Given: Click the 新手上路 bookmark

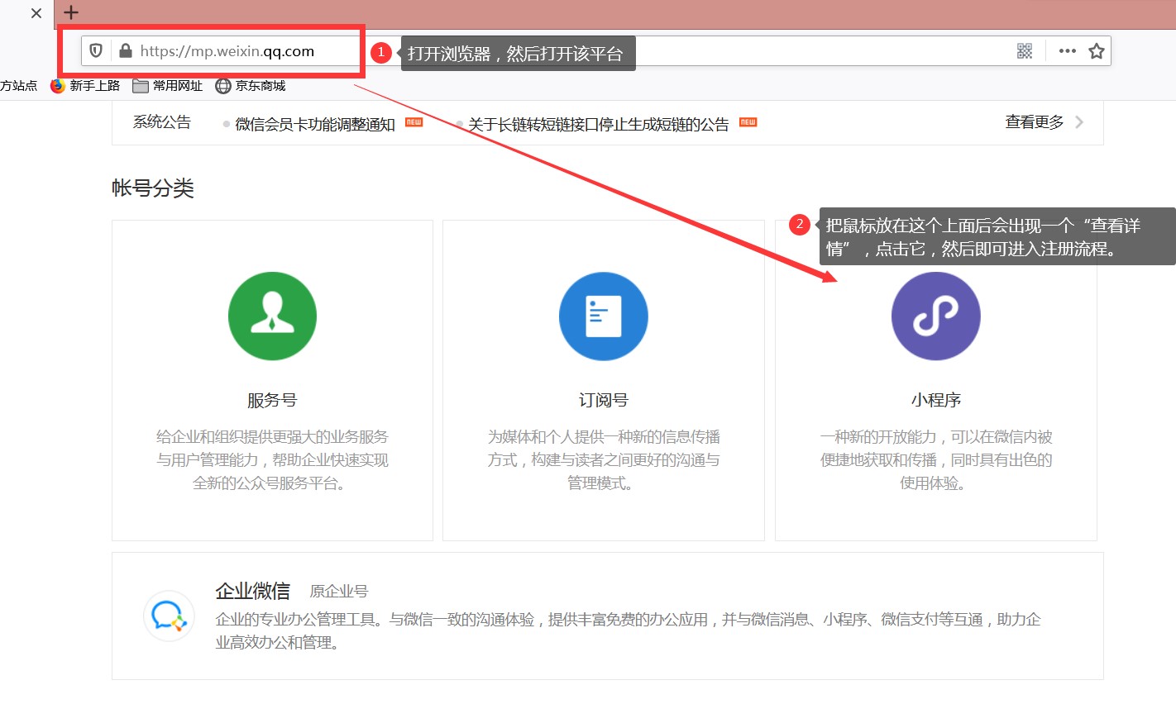Looking at the screenshot, I should point(93,85).
